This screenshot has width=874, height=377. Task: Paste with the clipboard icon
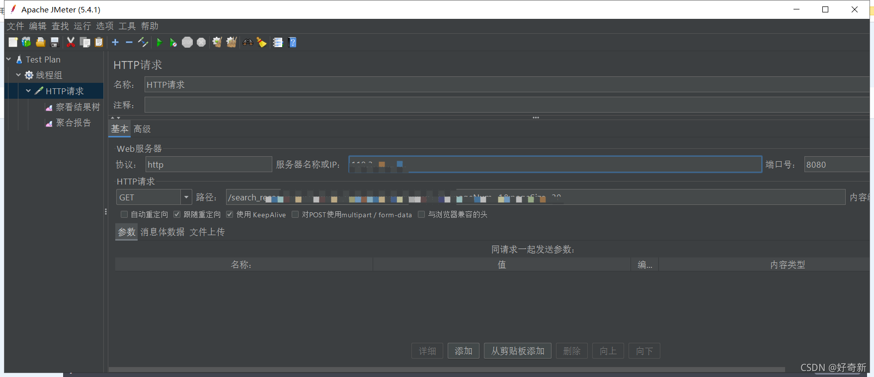coord(99,42)
